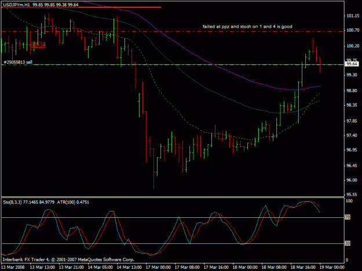Select the 'failed at ppz and stoch' annotation

pyautogui.click(x=247, y=27)
